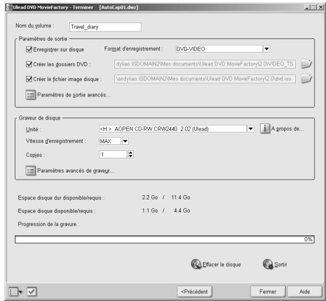The image size is (326, 301).
Task: Open Format d'enregistrement dropdown arrow
Action: 266,49
